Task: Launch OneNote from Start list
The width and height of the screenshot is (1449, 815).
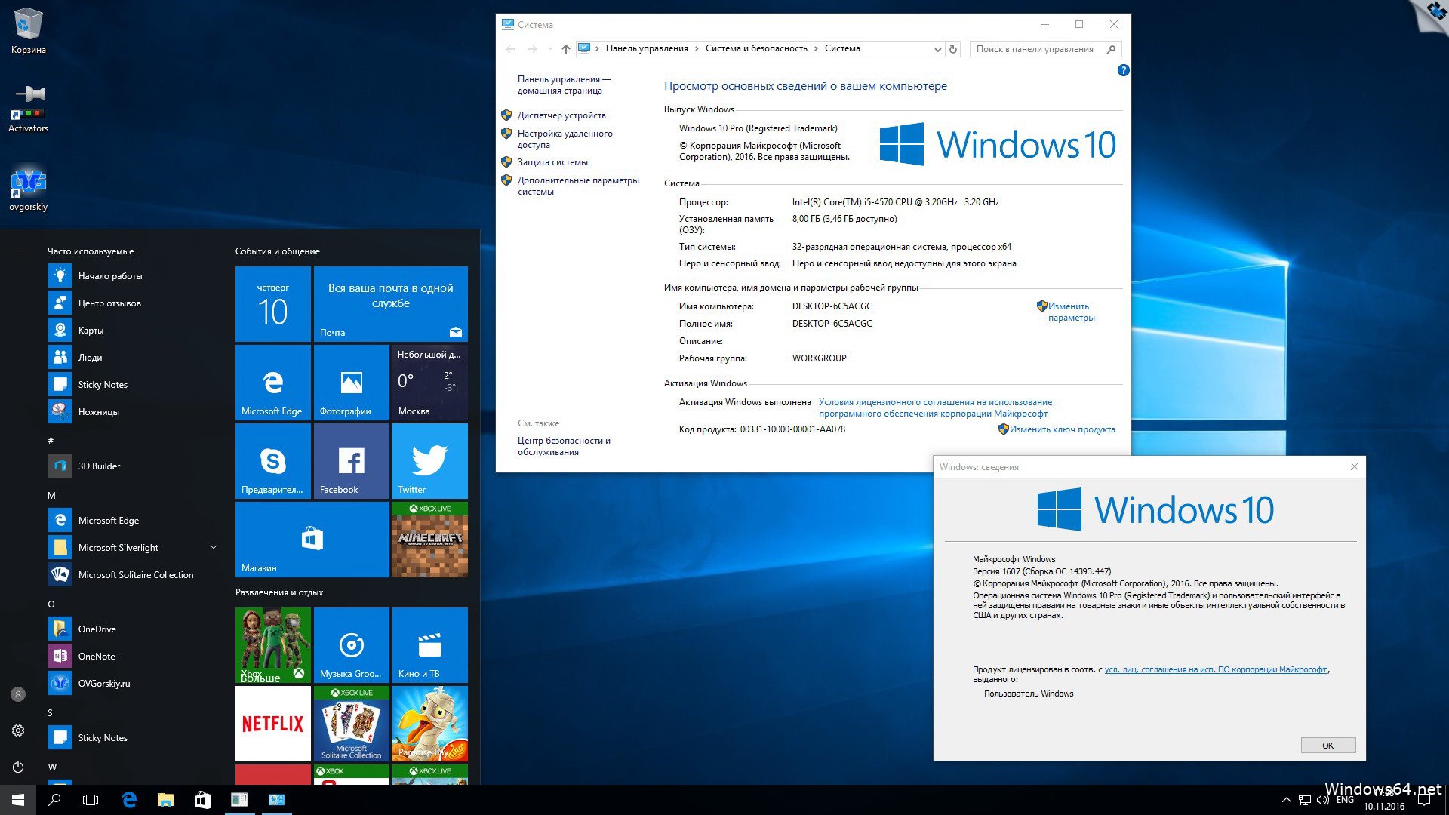Action: (133, 657)
